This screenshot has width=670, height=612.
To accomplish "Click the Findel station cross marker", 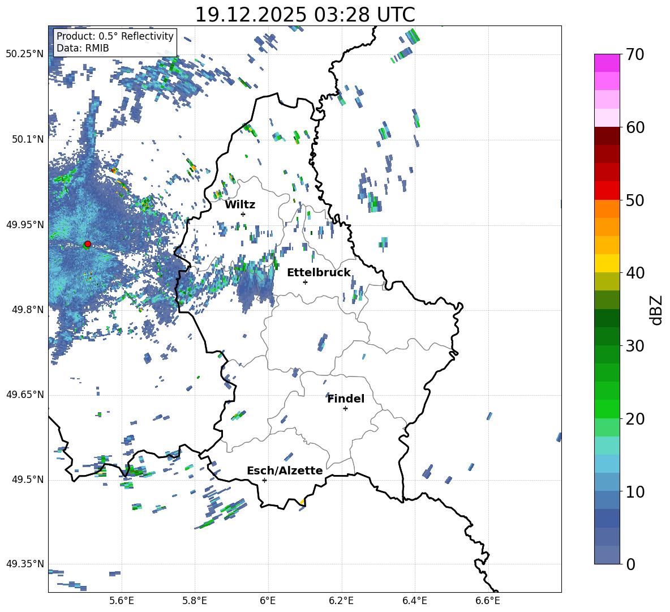I will [x=345, y=409].
